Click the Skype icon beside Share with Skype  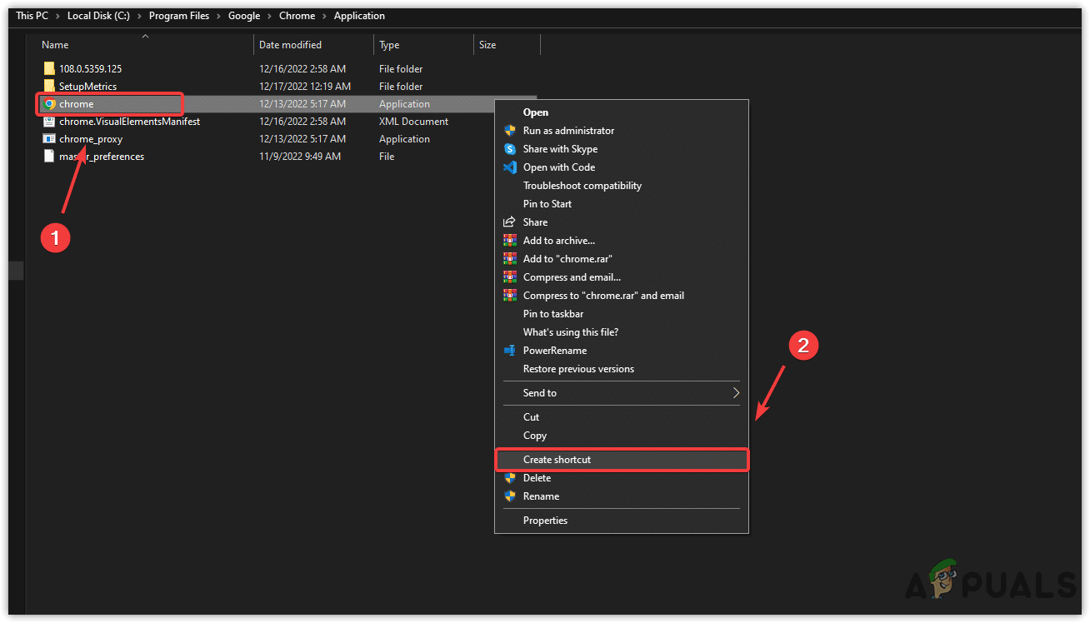[510, 149]
